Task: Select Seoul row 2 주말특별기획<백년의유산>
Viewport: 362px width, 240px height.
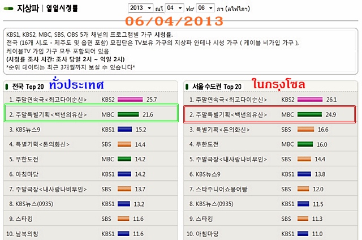Action: pyautogui.click(x=270, y=114)
